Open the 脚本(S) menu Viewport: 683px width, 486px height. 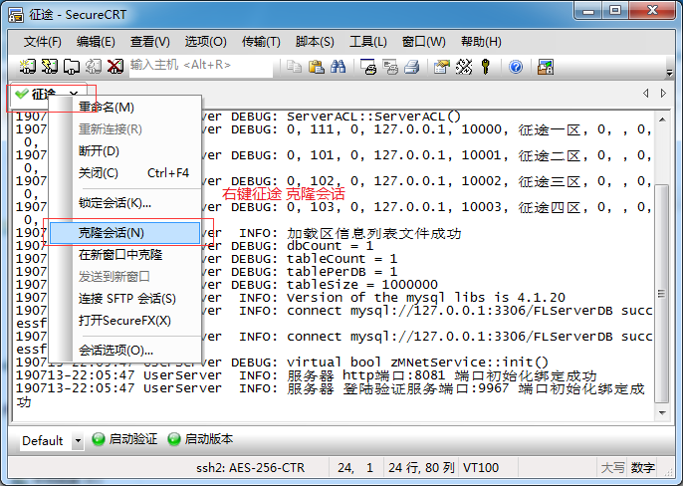tap(315, 42)
